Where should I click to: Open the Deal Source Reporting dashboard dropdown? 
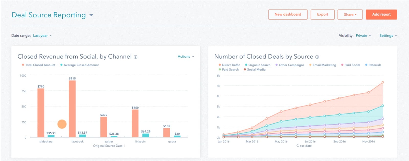(x=91, y=15)
